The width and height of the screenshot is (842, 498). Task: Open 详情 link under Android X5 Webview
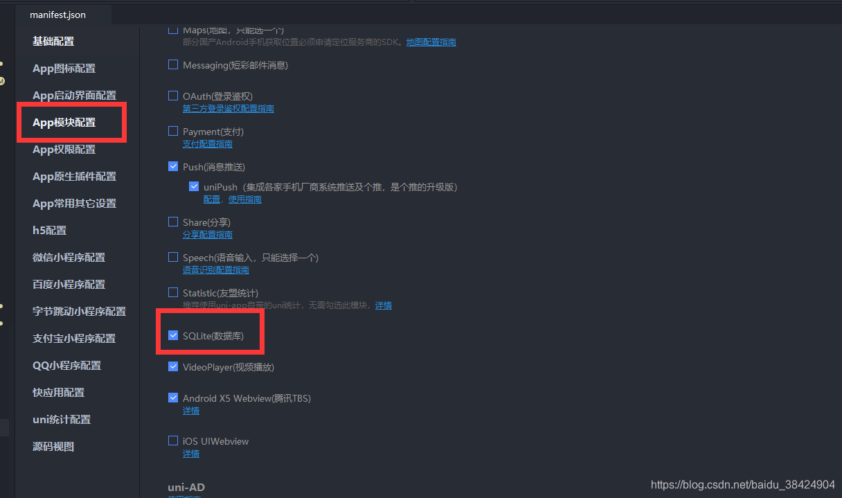click(191, 411)
